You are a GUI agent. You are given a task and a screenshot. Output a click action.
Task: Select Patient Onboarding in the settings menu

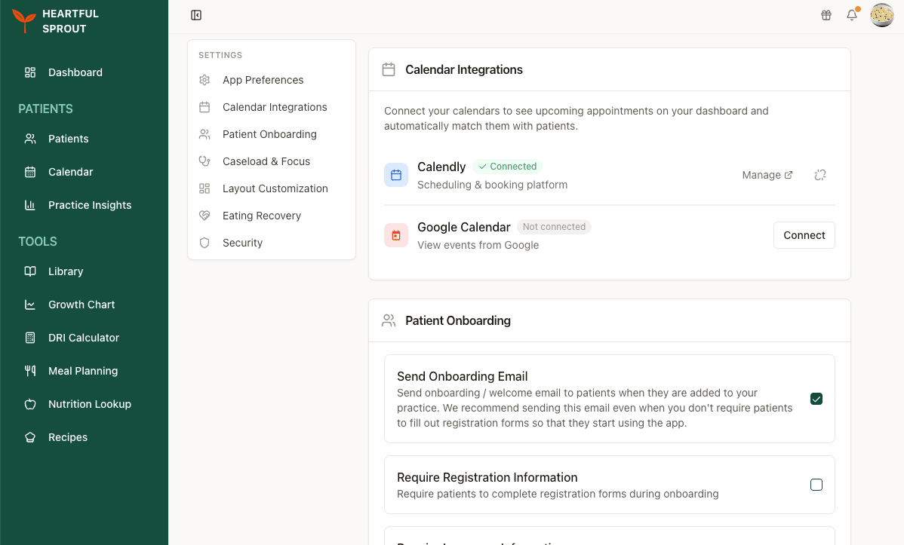272,134
